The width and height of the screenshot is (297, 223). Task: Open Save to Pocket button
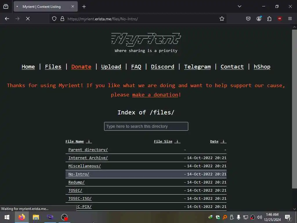248,19
